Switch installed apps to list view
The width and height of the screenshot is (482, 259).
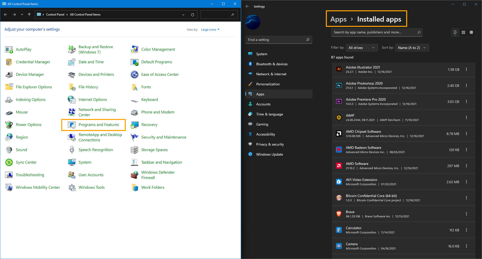(x=455, y=32)
